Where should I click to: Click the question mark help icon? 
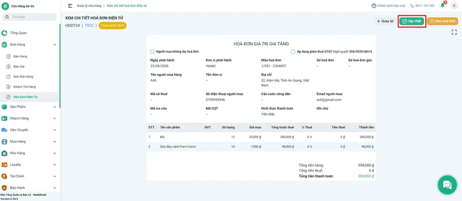[x=374, y=6]
